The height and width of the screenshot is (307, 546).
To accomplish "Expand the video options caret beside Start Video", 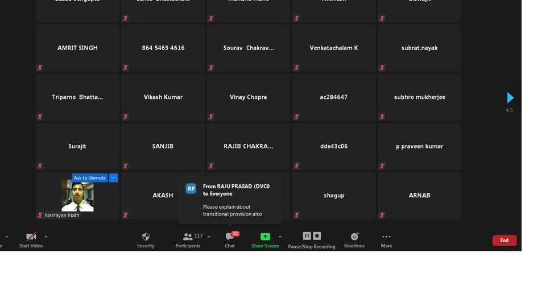I will (x=46, y=237).
